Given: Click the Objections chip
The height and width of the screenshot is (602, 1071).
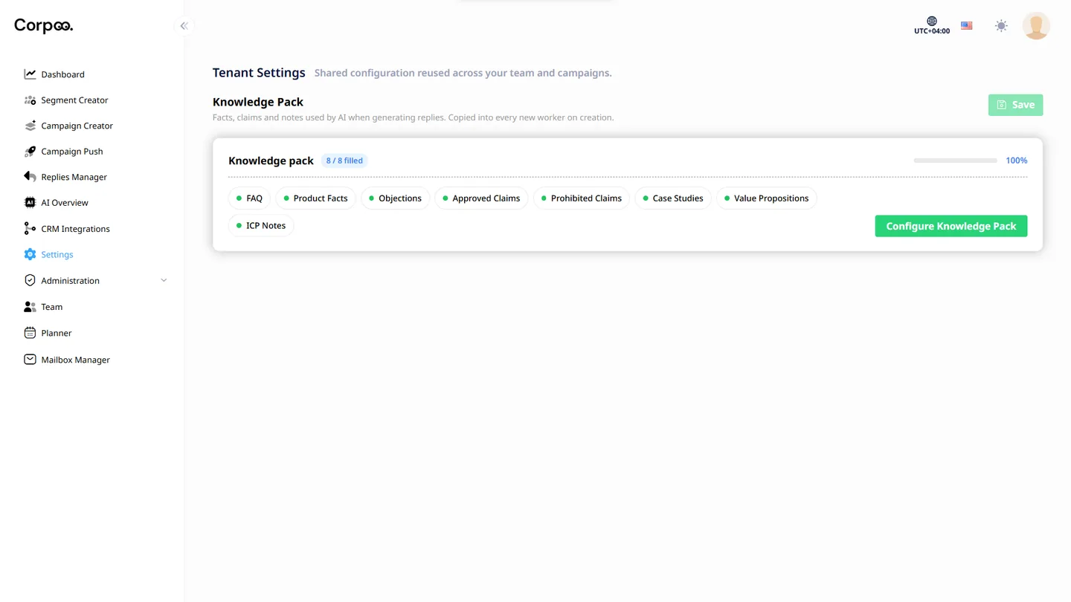Looking at the screenshot, I should point(396,198).
